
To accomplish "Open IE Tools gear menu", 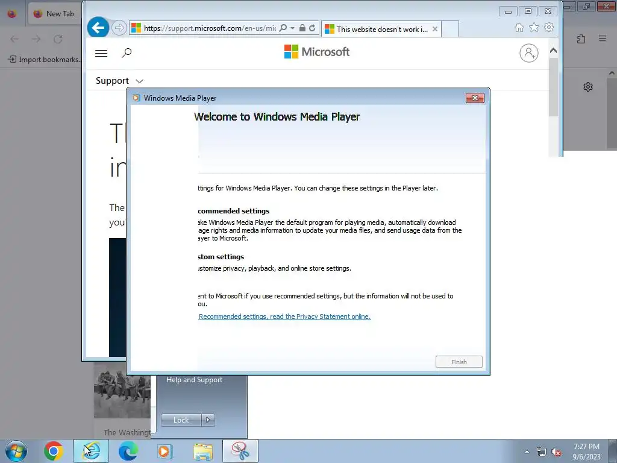I will (549, 28).
